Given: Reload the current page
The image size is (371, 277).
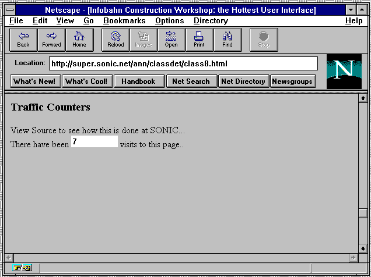Looking at the screenshot, I should [x=116, y=40].
